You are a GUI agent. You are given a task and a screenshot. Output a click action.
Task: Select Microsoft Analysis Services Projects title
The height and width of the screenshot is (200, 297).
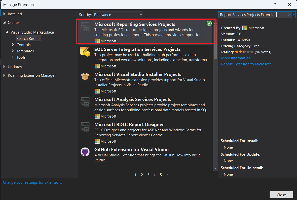[133, 99]
